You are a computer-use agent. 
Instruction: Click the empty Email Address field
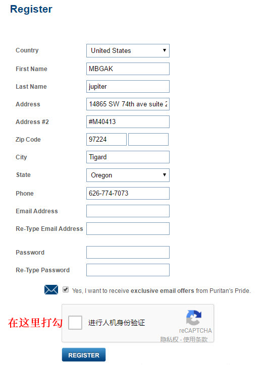[x=128, y=211]
